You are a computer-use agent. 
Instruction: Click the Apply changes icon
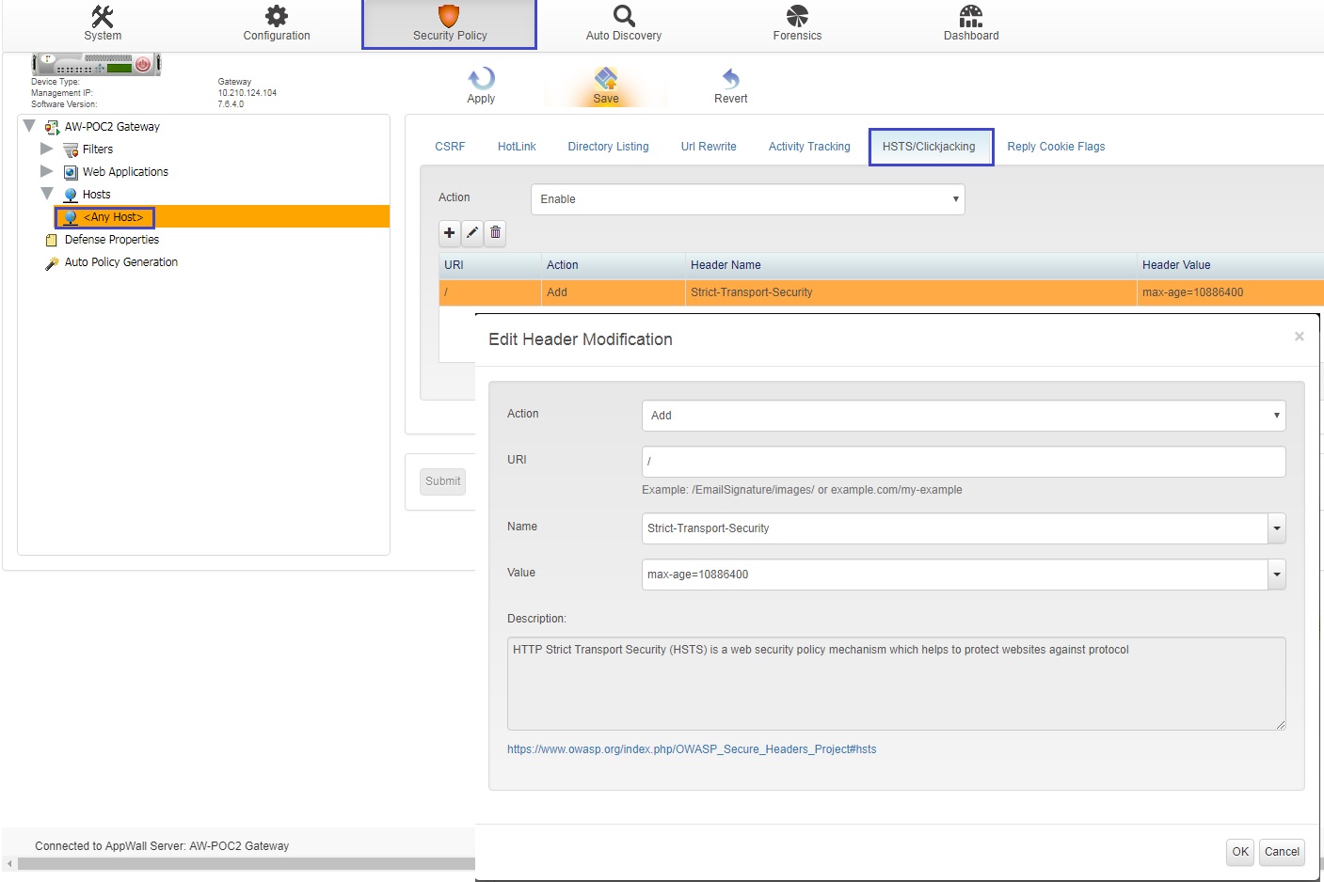point(481,85)
